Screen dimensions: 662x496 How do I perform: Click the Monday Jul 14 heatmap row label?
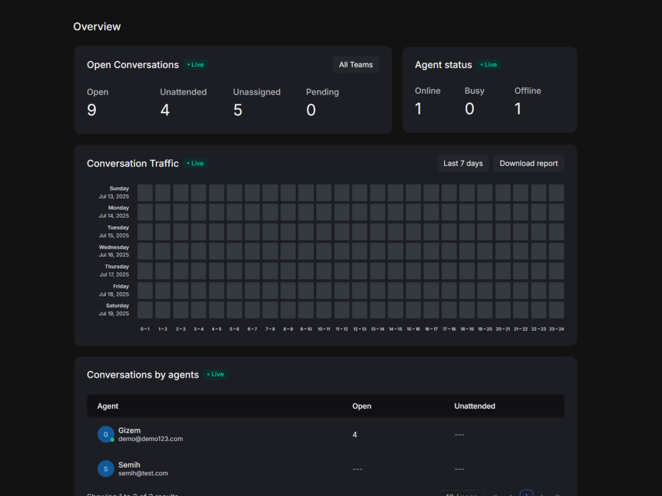(114, 212)
